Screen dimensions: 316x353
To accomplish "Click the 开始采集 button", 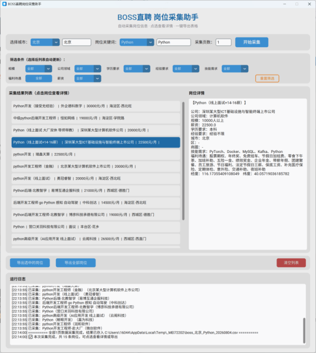I will pos(252,42).
